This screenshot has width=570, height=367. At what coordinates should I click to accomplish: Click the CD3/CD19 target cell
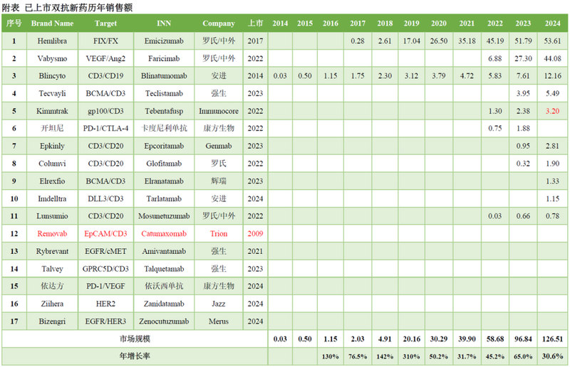point(105,76)
